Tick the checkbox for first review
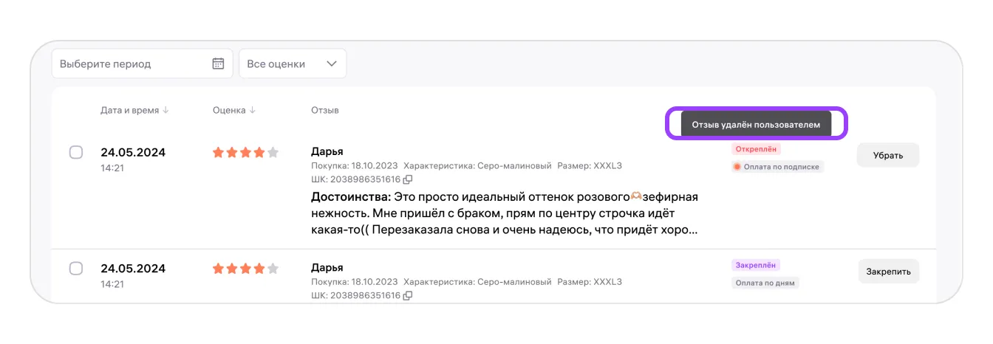 [76, 153]
